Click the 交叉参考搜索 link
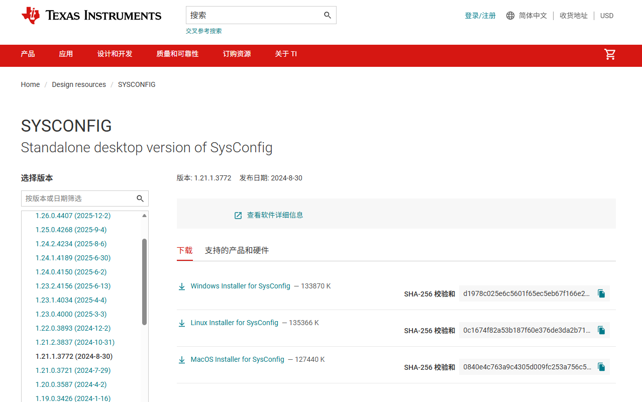The height and width of the screenshot is (402, 642). coord(203,31)
